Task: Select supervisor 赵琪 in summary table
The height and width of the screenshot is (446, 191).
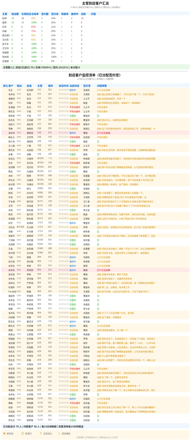Action: 4,18
